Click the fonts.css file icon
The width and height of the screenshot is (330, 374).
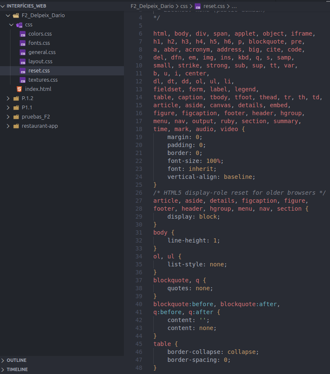[x=23, y=43]
